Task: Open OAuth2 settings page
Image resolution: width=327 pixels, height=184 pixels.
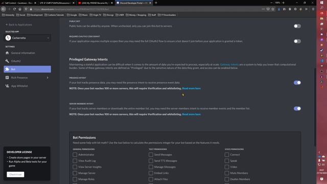Action: 27,61
